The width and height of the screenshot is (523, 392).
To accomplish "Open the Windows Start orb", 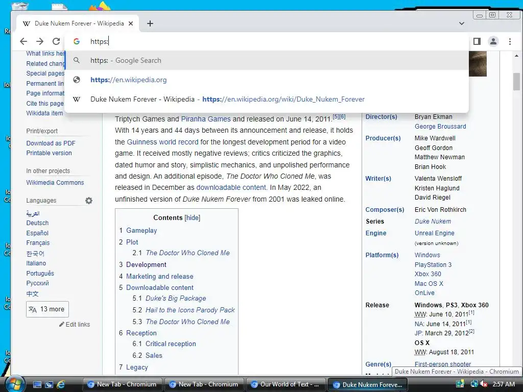I will pyautogui.click(x=14, y=384).
